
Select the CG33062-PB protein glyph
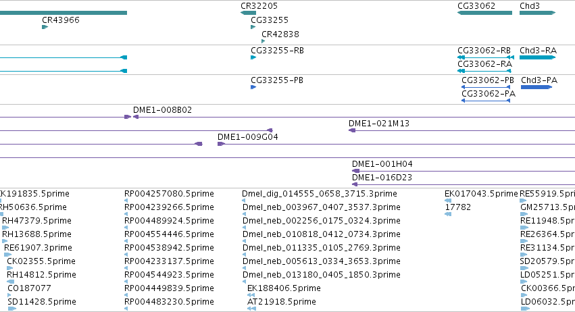[486, 87]
